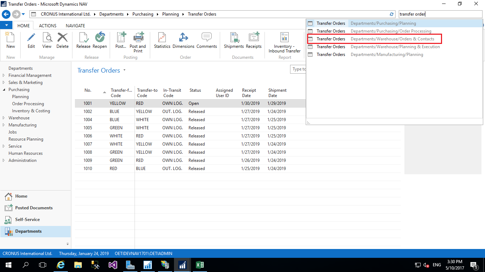485x272 pixels.
Task: Click ENG language indicator in tray
Action: pyautogui.click(x=437, y=265)
